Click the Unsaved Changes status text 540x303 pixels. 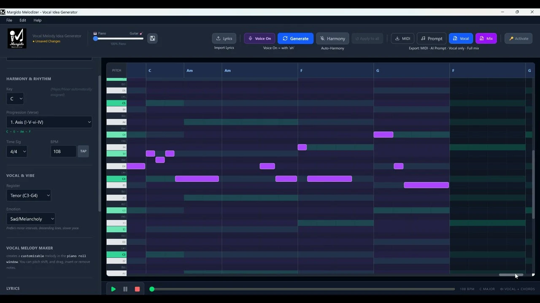click(46, 41)
